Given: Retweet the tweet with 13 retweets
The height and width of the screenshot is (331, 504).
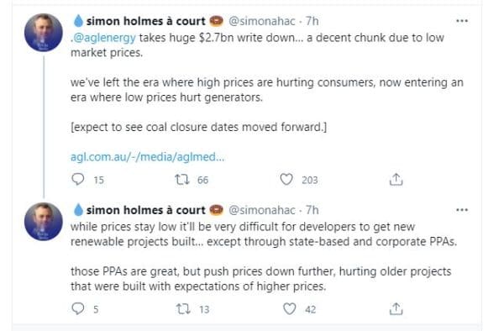Looking at the screenshot, I should coord(183,309).
